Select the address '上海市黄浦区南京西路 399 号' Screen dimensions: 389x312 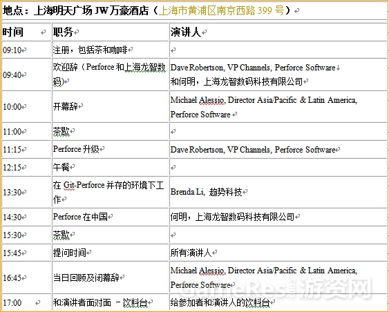click(222, 10)
